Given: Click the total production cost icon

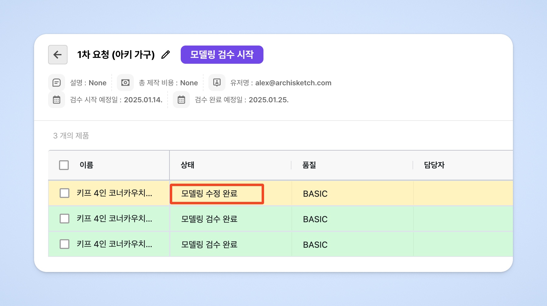Looking at the screenshot, I should point(125,83).
